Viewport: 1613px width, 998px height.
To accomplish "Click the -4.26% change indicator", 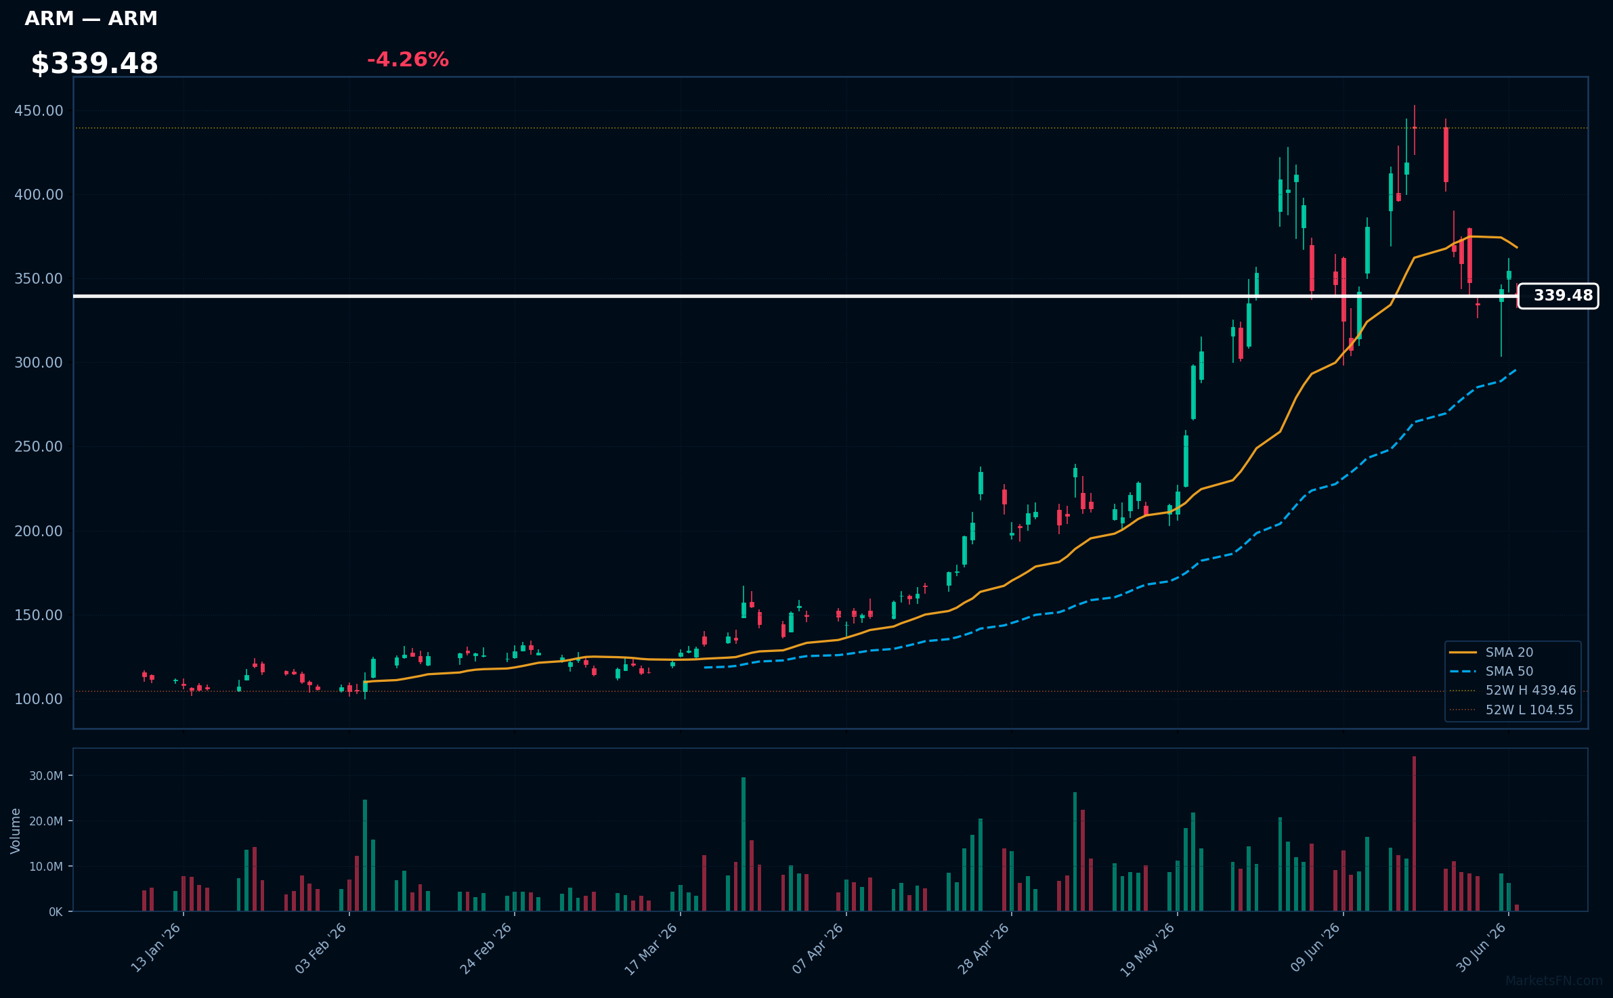I will tap(408, 60).
